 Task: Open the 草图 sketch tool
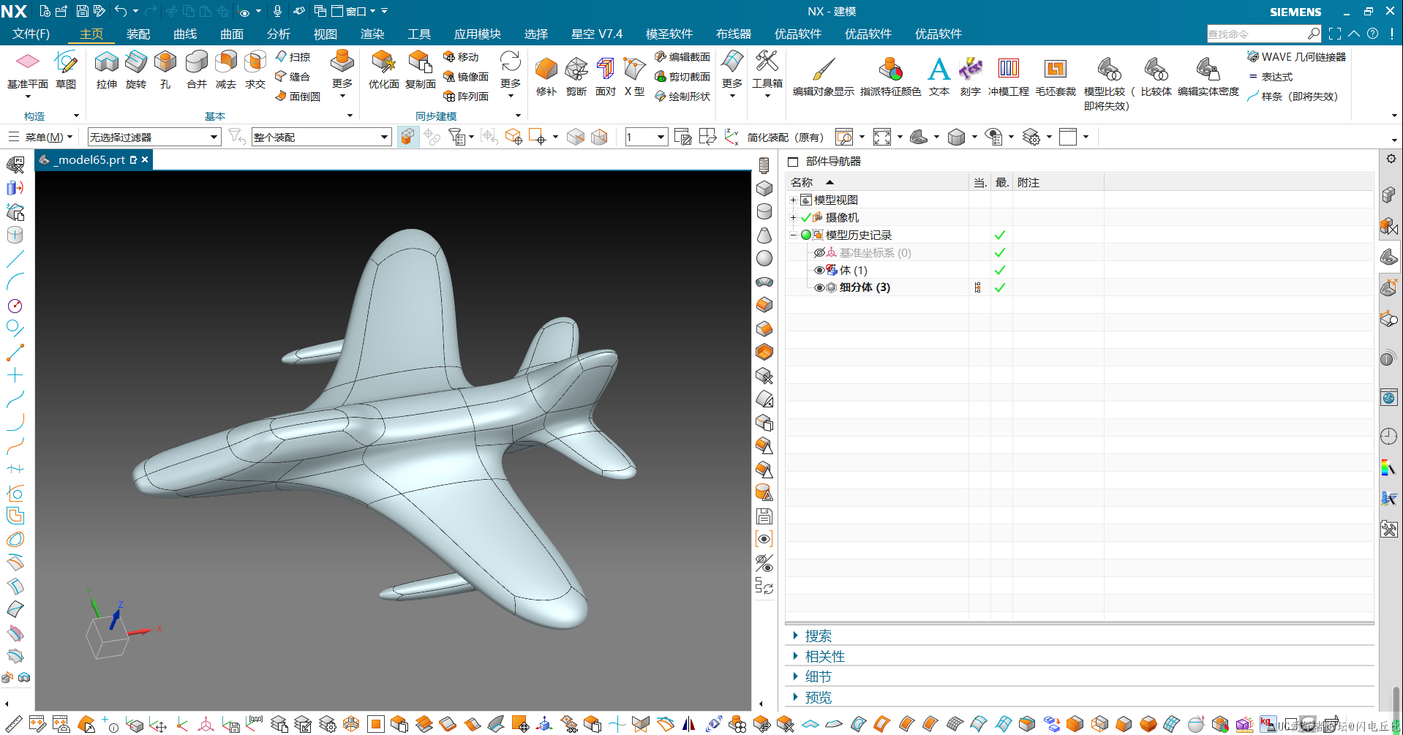tap(66, 70)
